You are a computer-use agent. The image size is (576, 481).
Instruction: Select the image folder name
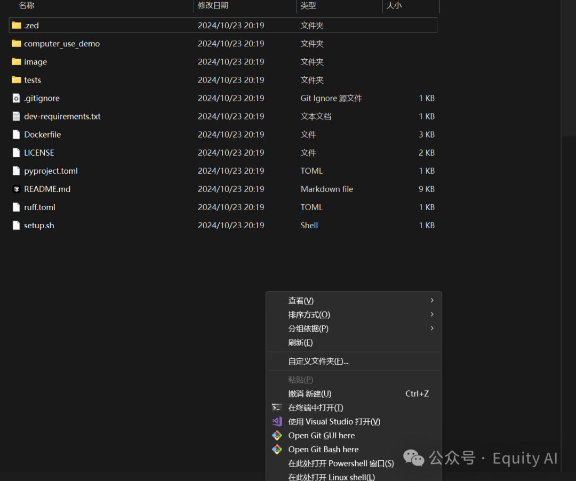pos(36,62)
